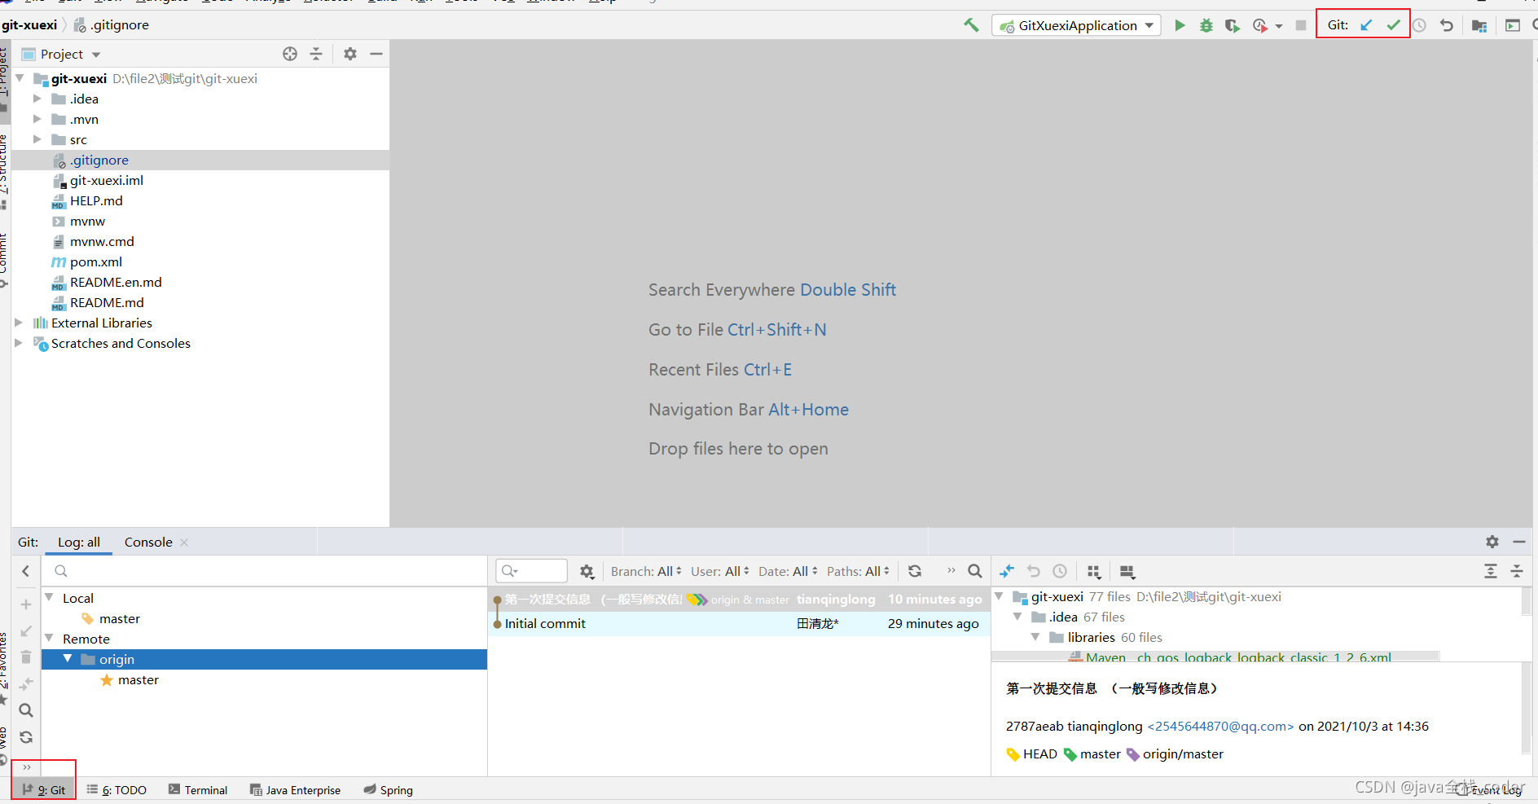Click the Git Commit green checkmark

pyautogui.click(x=1394, y=25)
